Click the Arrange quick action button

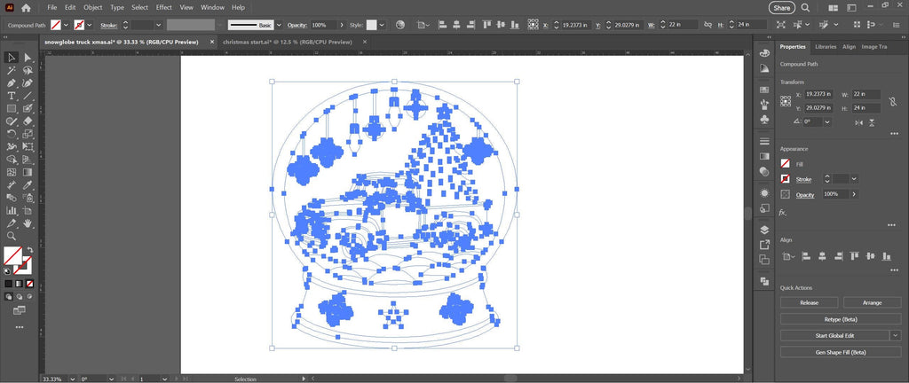pos(873,302)
